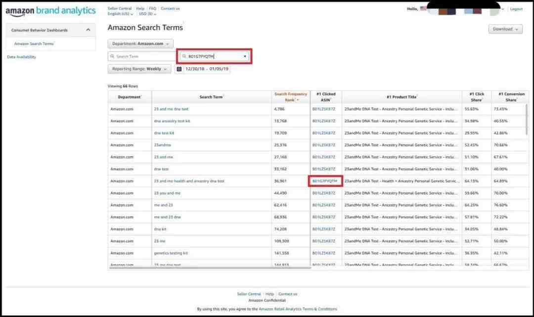Open the Department: Amazon.com dropdown

[140, 44]
